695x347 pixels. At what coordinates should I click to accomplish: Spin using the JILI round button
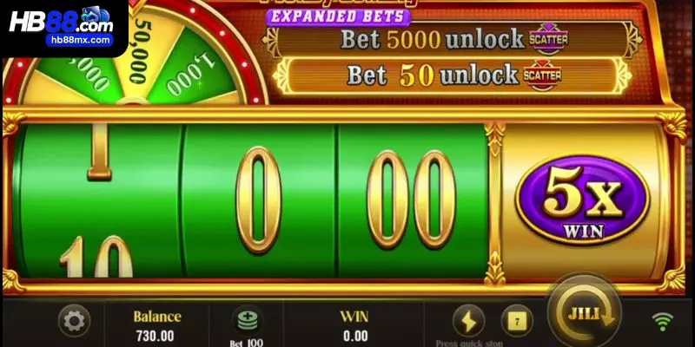tap(585, 313)
